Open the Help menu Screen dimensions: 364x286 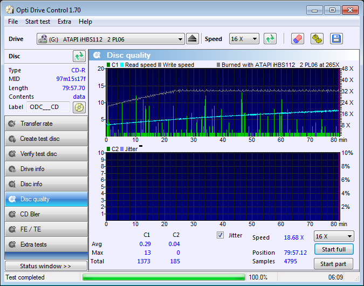point(85,22)
